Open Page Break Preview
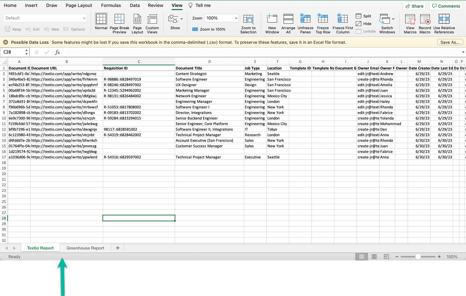This screenshot has width=466, height=296. (119, 24)
